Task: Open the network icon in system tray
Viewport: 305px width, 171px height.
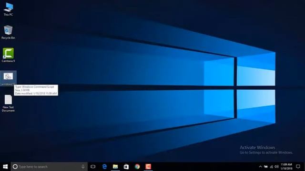Action: (x=271, y=167)
